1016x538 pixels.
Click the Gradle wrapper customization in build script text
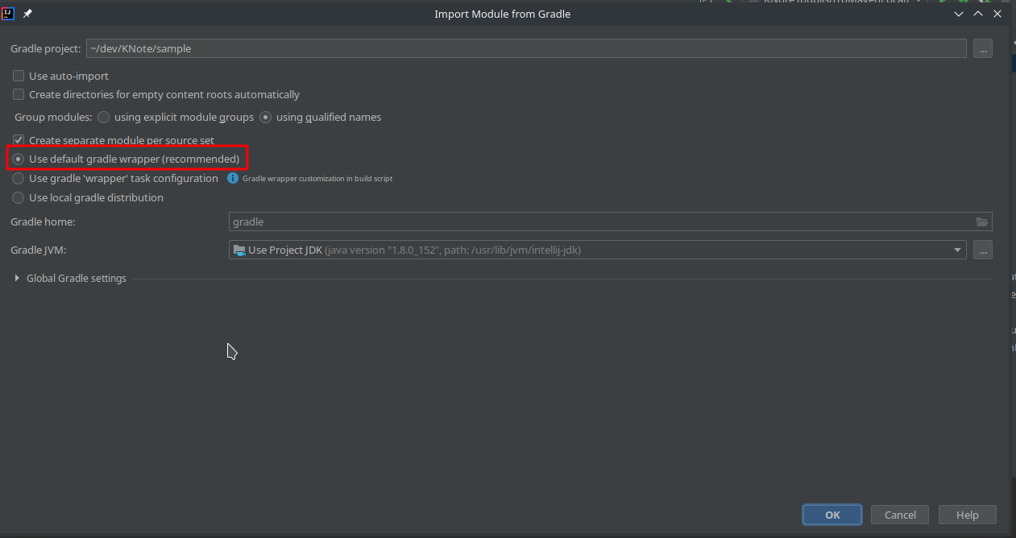point(317,179)
